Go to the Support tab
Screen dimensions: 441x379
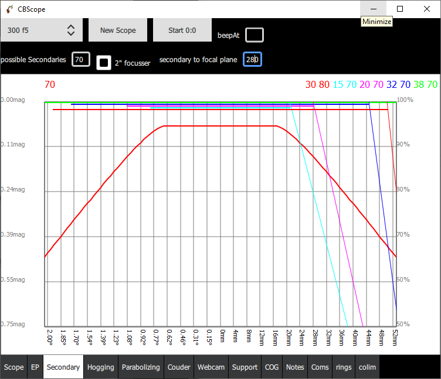[x=245, y=367]
